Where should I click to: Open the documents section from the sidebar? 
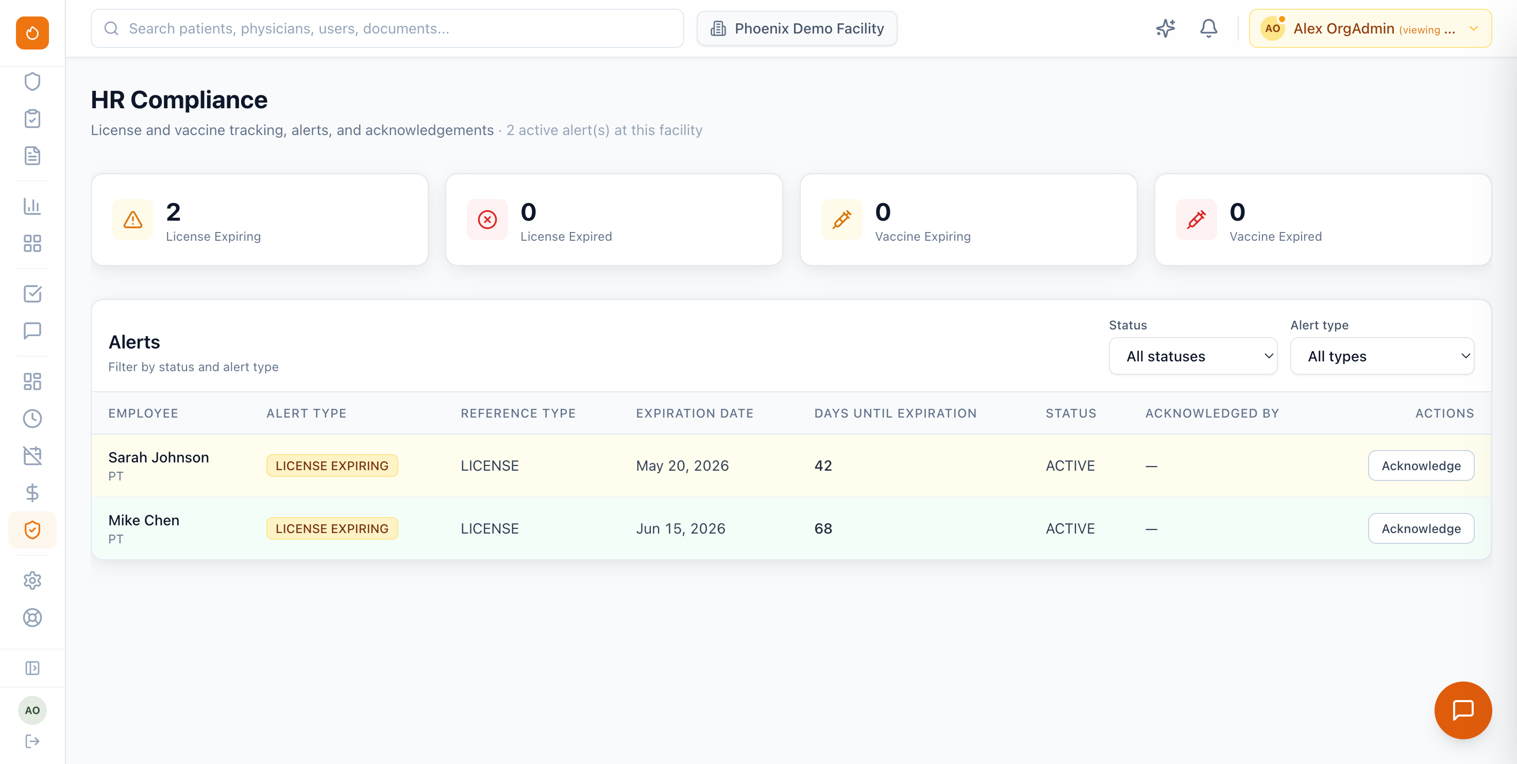tap(32, 156)
